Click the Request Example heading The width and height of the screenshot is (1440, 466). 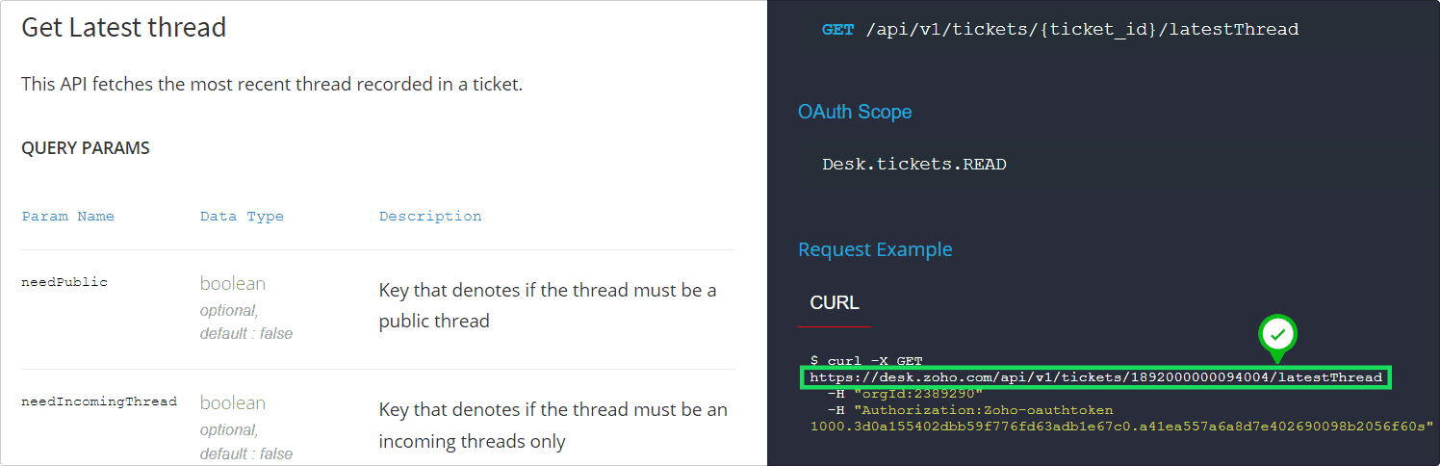pyautogui.click(x=875, y=249)
